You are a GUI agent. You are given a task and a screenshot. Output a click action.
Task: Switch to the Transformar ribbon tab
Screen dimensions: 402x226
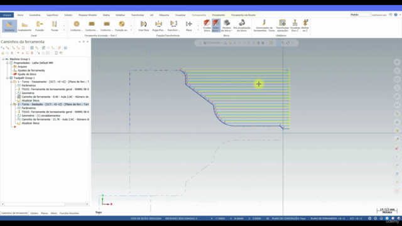138,15
